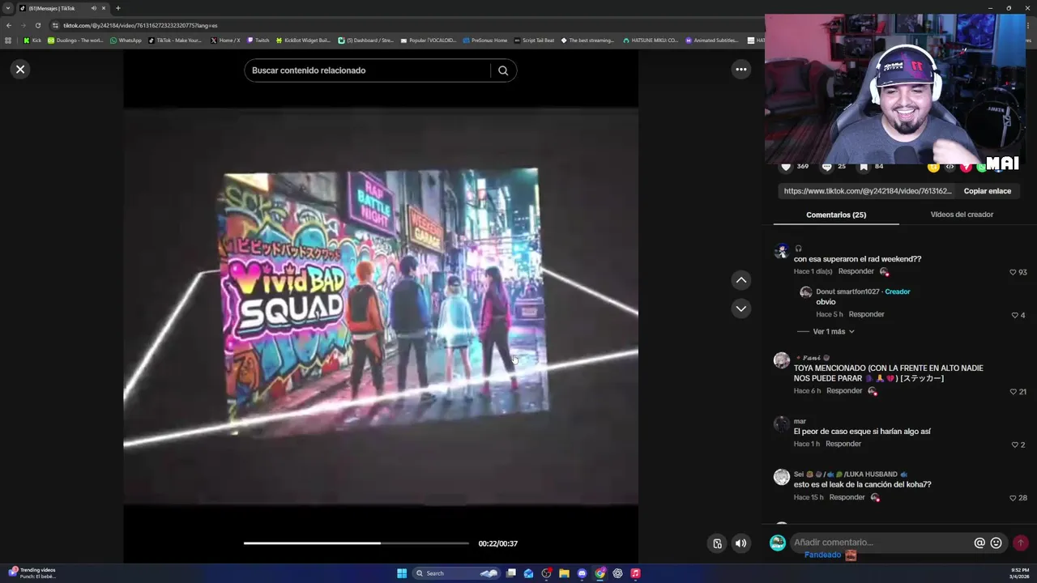Open the KickBot Widget Builder bookmark
The image size is (1037, 583).
pos(303,40)
